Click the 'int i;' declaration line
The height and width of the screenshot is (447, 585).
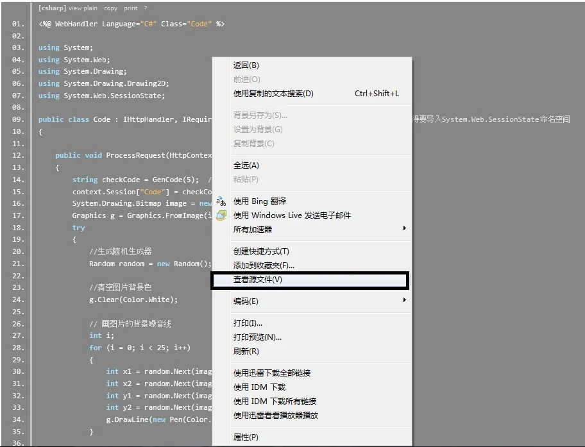click(x=102, y=335)
